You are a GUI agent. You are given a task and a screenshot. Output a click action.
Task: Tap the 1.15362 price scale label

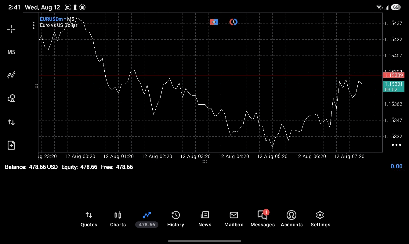click(393, 104)
